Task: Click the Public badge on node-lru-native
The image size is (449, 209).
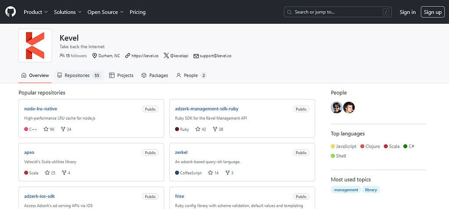Action: 151,109
